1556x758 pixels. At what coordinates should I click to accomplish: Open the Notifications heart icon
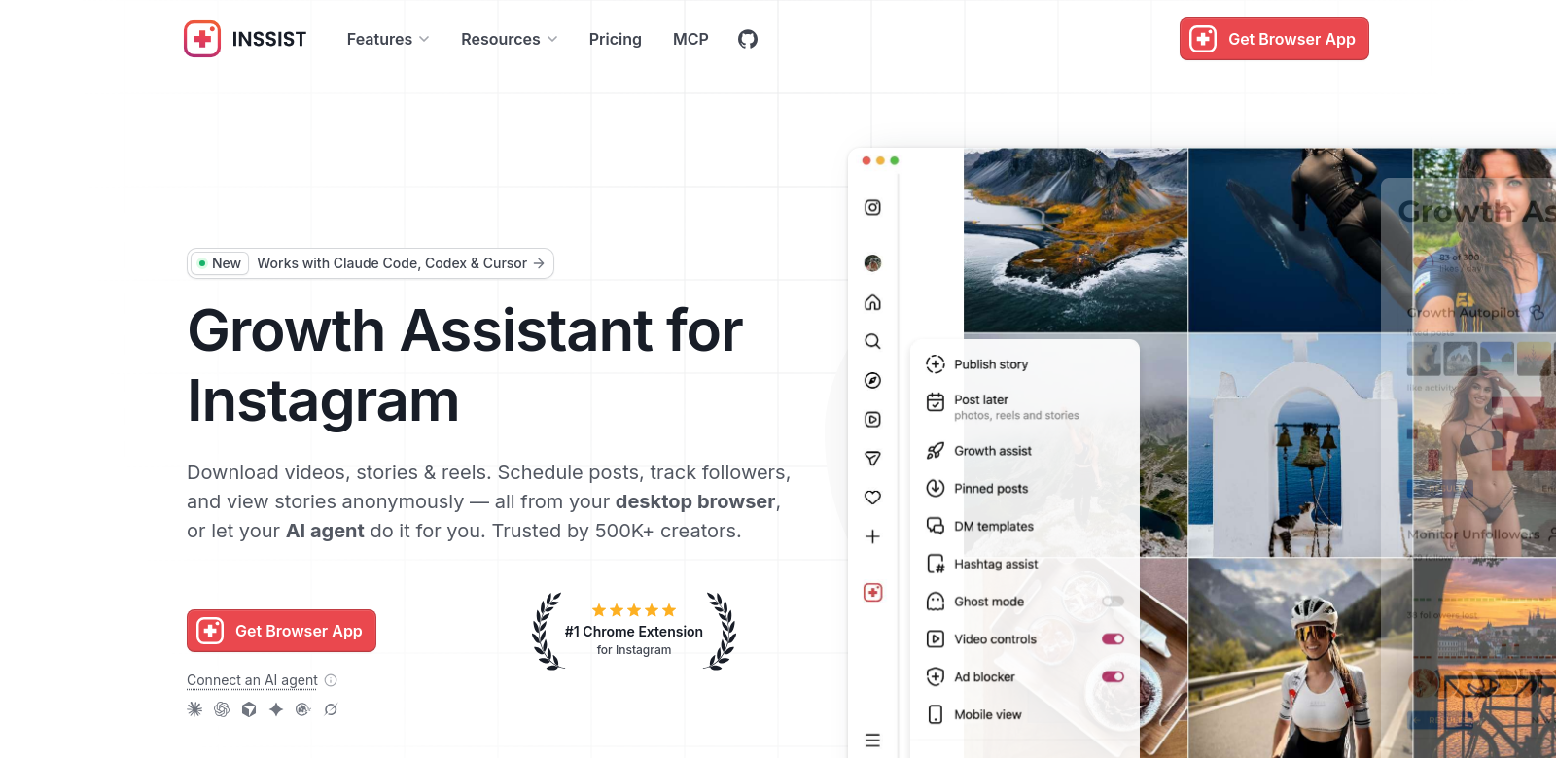click(x=872, y=497)
